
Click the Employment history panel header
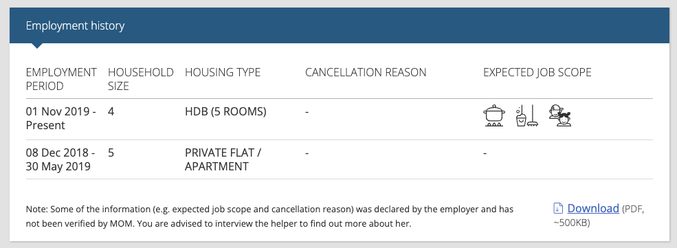338,25
